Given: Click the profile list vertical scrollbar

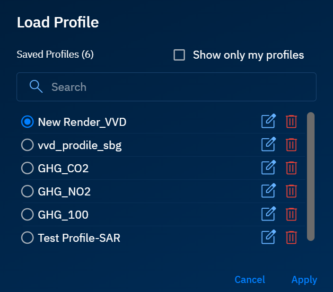Looking at the screenshot, I should (311, 176).
